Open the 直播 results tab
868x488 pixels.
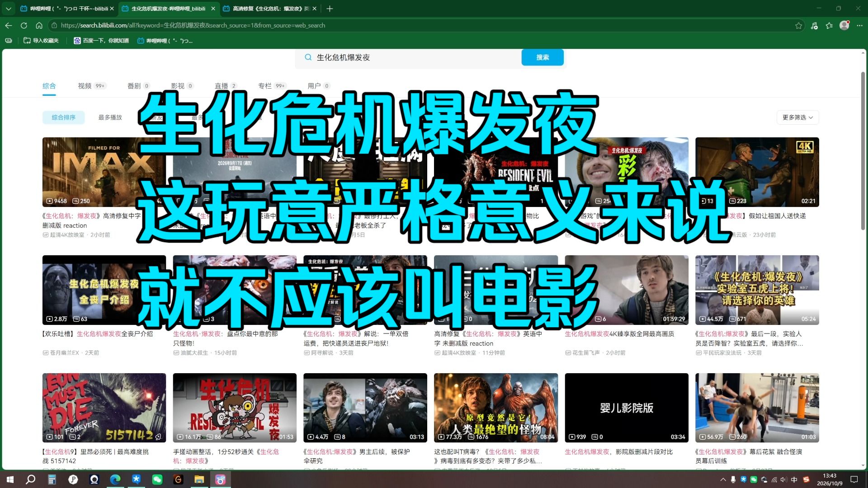226,86
